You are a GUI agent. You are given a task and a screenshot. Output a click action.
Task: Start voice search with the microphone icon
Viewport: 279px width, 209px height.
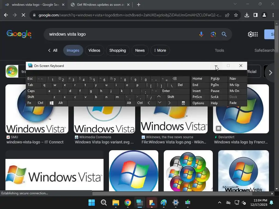point(201,34)
